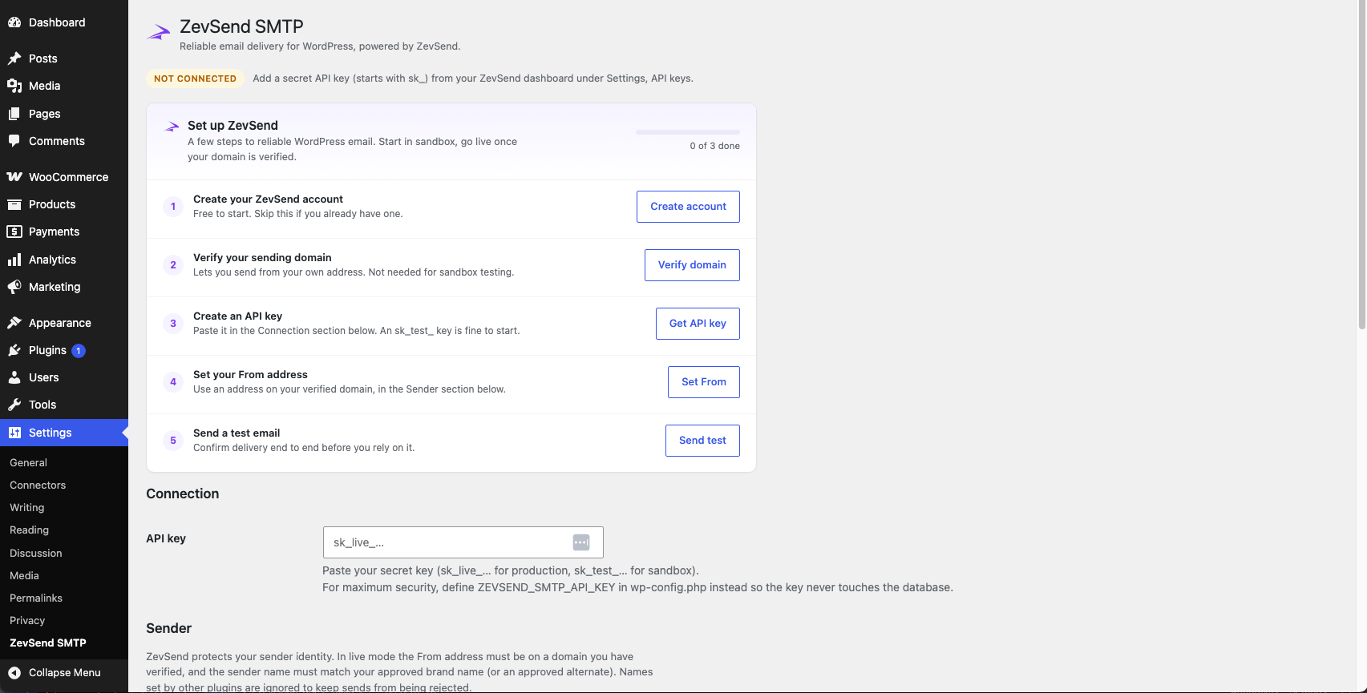Screen dimensions: 1367x693
Task: Click the Plugins update count badge
Action: point(79,351)
